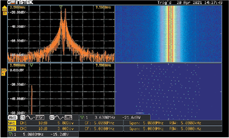Screen dimensions: 229x138
Task: Click the green marker triangle on SA1 spectrum
Action: tap(61, 7)
